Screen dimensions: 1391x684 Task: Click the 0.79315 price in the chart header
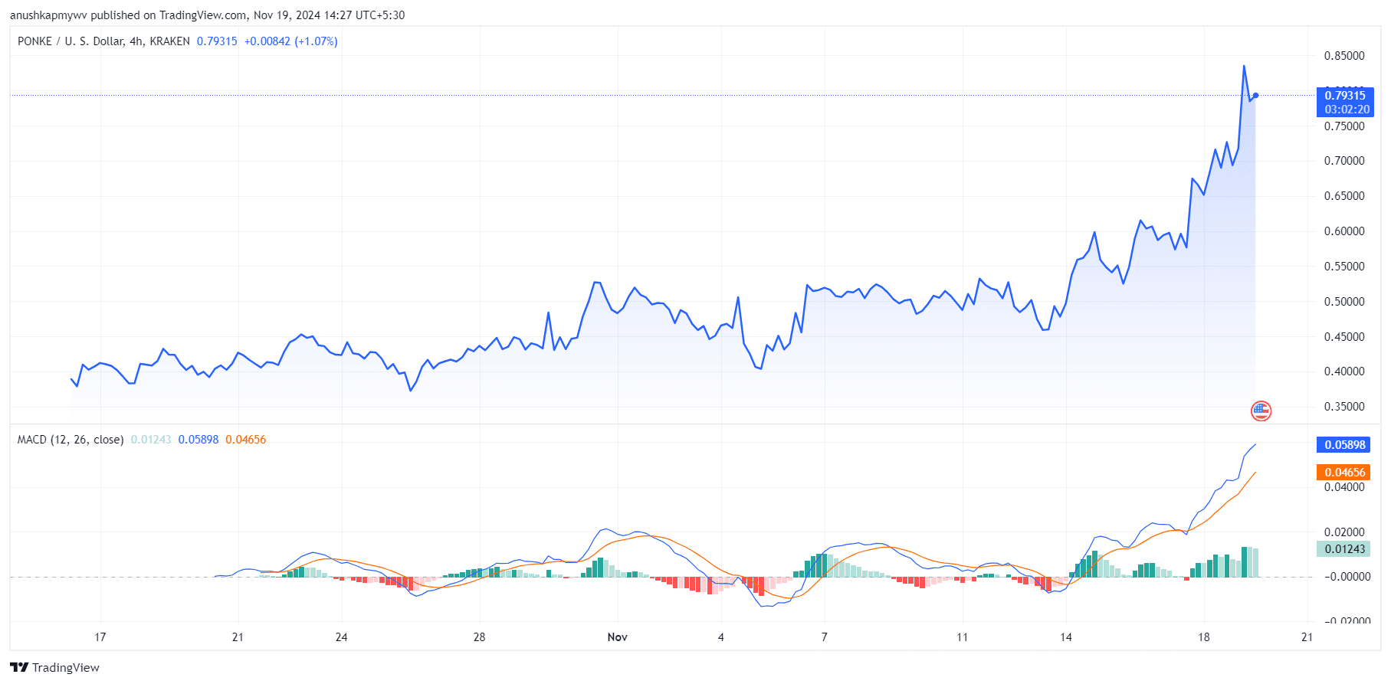coord(217,41)
